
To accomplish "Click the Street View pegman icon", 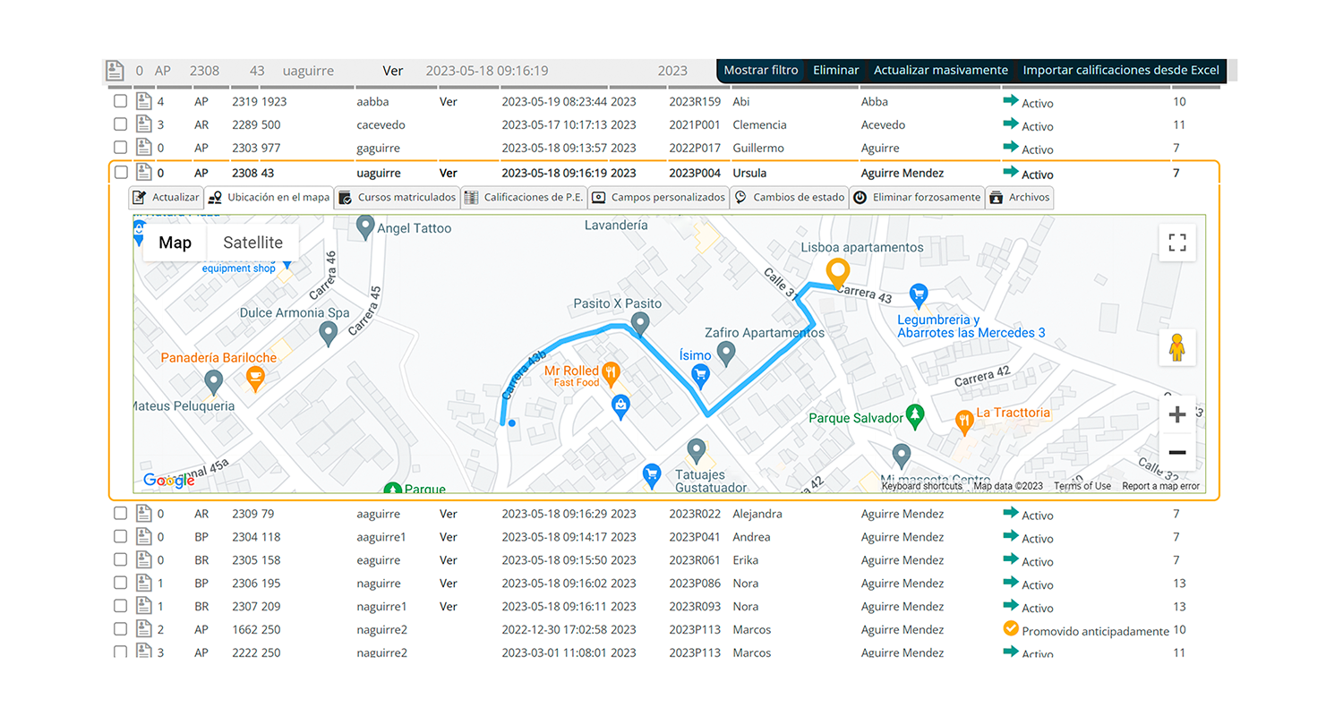I will pyautogui.click(x=1177, y=347).
